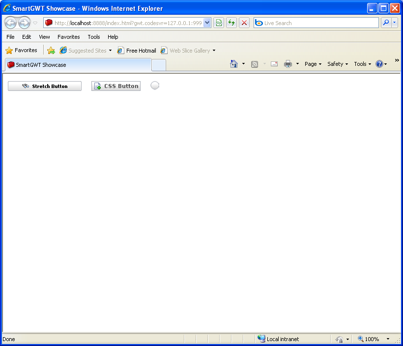Screen dimensions: 403x346
Task: Expand the Home button dropdown arrow
Action: (243, 64)
